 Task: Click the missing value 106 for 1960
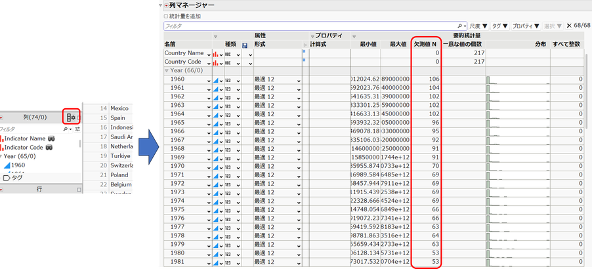click(x=434, y=79)
